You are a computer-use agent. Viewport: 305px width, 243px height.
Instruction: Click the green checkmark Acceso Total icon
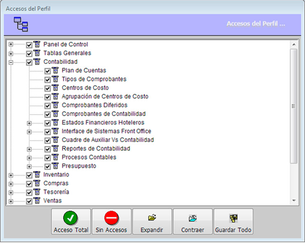tap(71, 217)
